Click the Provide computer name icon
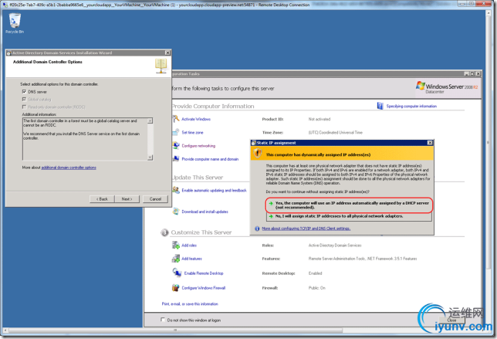The width and height of the screenshot is (497, 339). pos(176,159)
